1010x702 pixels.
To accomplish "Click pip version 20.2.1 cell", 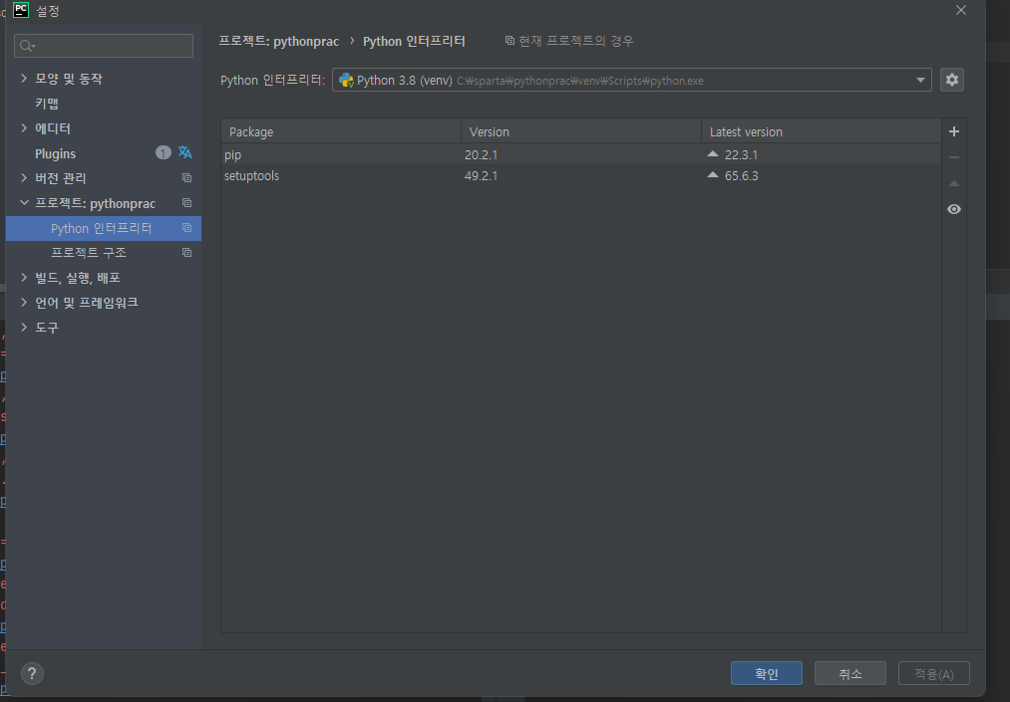I will pos(481,155).
